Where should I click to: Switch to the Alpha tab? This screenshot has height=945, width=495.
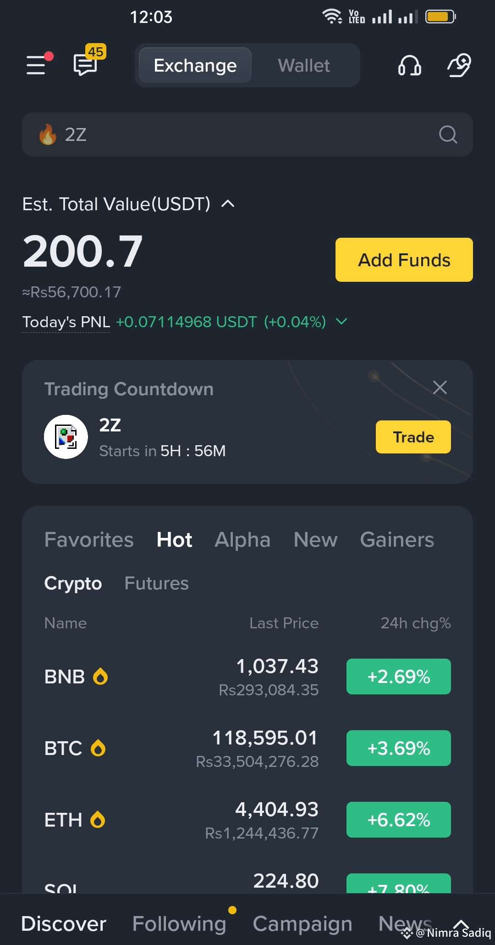point(242,540)
